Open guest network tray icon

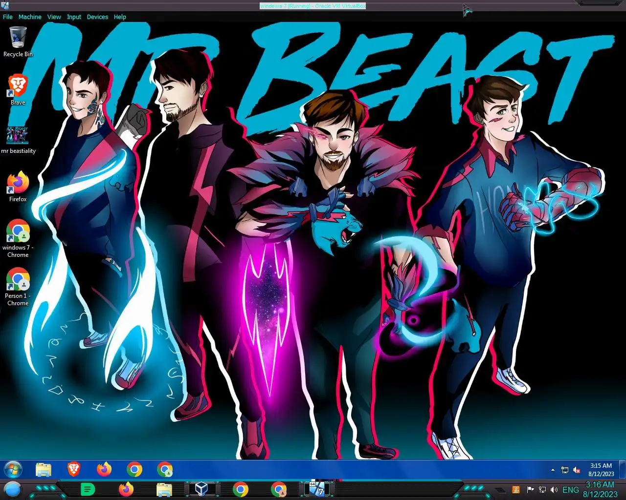click(x=565, y=470)
